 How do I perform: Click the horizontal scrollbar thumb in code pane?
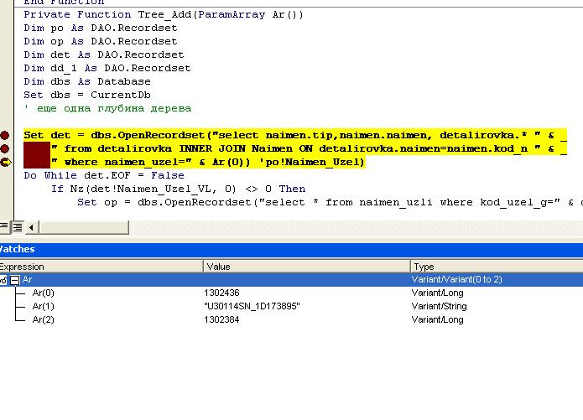click(x=84, y=227)
